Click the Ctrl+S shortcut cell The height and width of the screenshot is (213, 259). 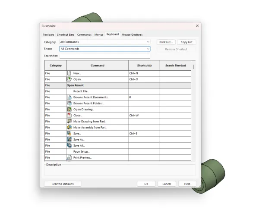[x=144, y=134]
